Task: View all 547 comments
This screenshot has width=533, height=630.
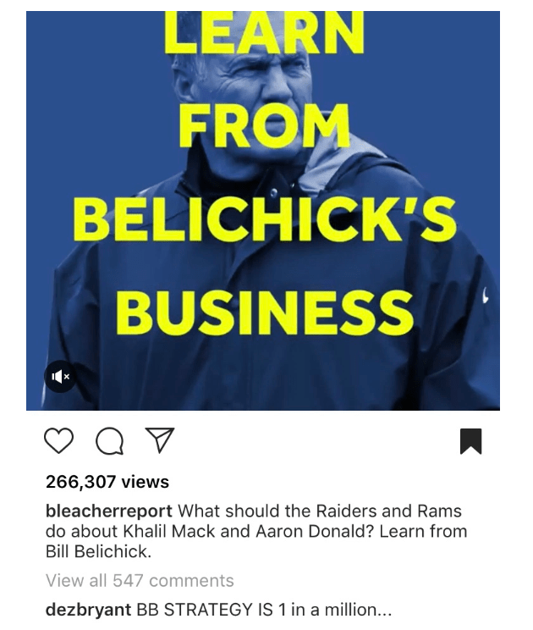Action: click(140, 581)
